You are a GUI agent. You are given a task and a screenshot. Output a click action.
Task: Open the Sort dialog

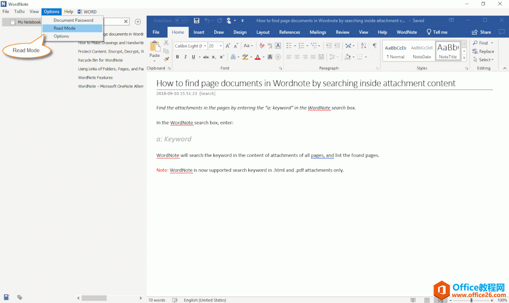tap(363, 46)
